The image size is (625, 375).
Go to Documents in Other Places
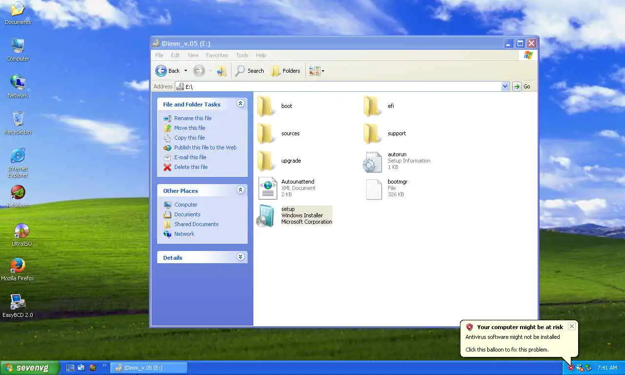pos(182,214)
